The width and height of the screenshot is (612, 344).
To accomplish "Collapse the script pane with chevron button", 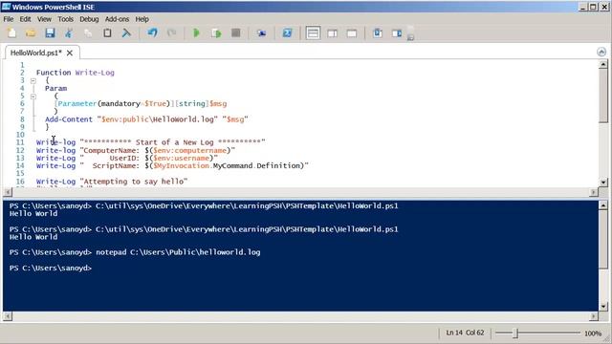I will [601, 52].
